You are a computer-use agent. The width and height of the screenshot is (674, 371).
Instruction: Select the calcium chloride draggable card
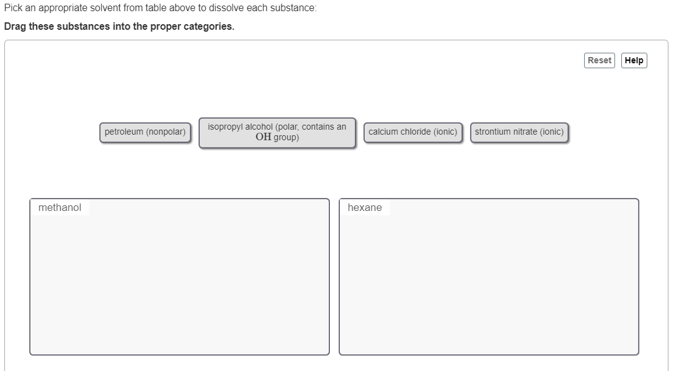pyautogui.click(x=413, y=132)
